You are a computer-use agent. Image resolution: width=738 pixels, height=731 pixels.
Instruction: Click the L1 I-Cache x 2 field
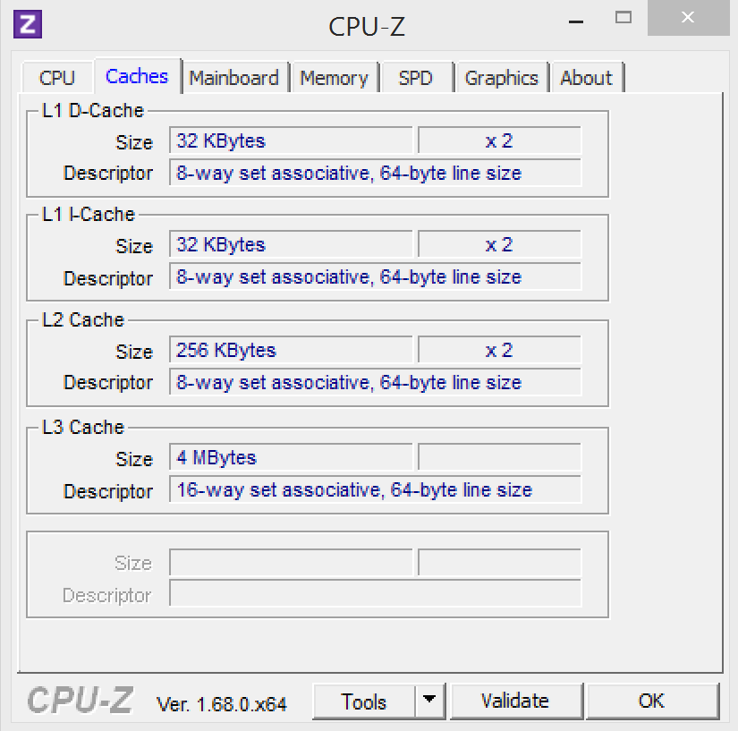click(x=499, y=244)
